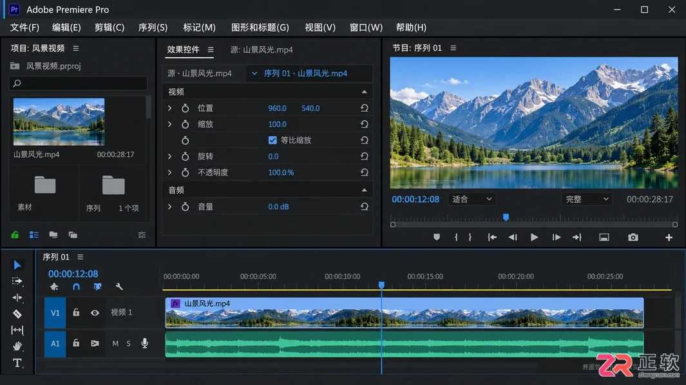Click the new bin folder icon
The image size is (686, 385).
tap(53, 235)
